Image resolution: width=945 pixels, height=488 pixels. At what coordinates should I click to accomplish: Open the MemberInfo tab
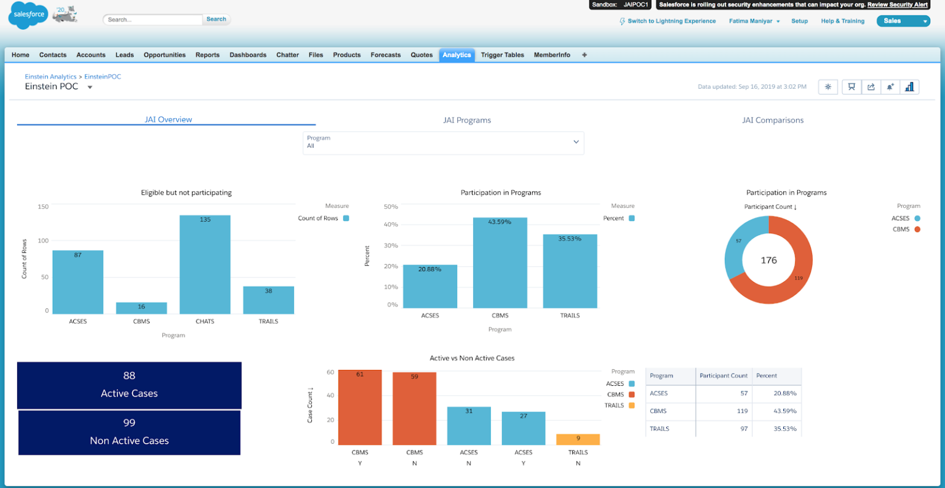pyautogui.click(x=552, y=55)
